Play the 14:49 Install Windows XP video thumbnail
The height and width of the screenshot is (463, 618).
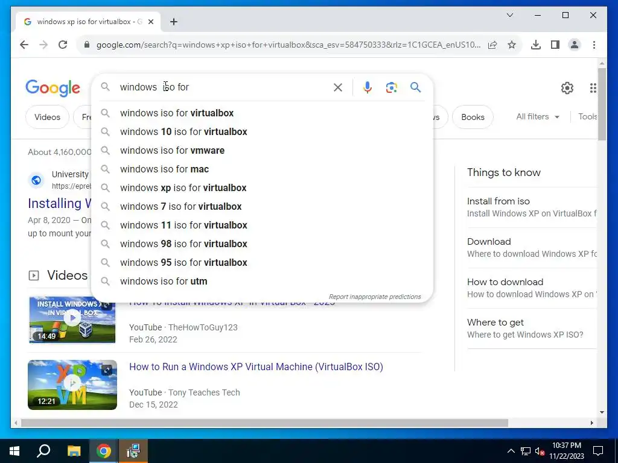coord(72,320)
